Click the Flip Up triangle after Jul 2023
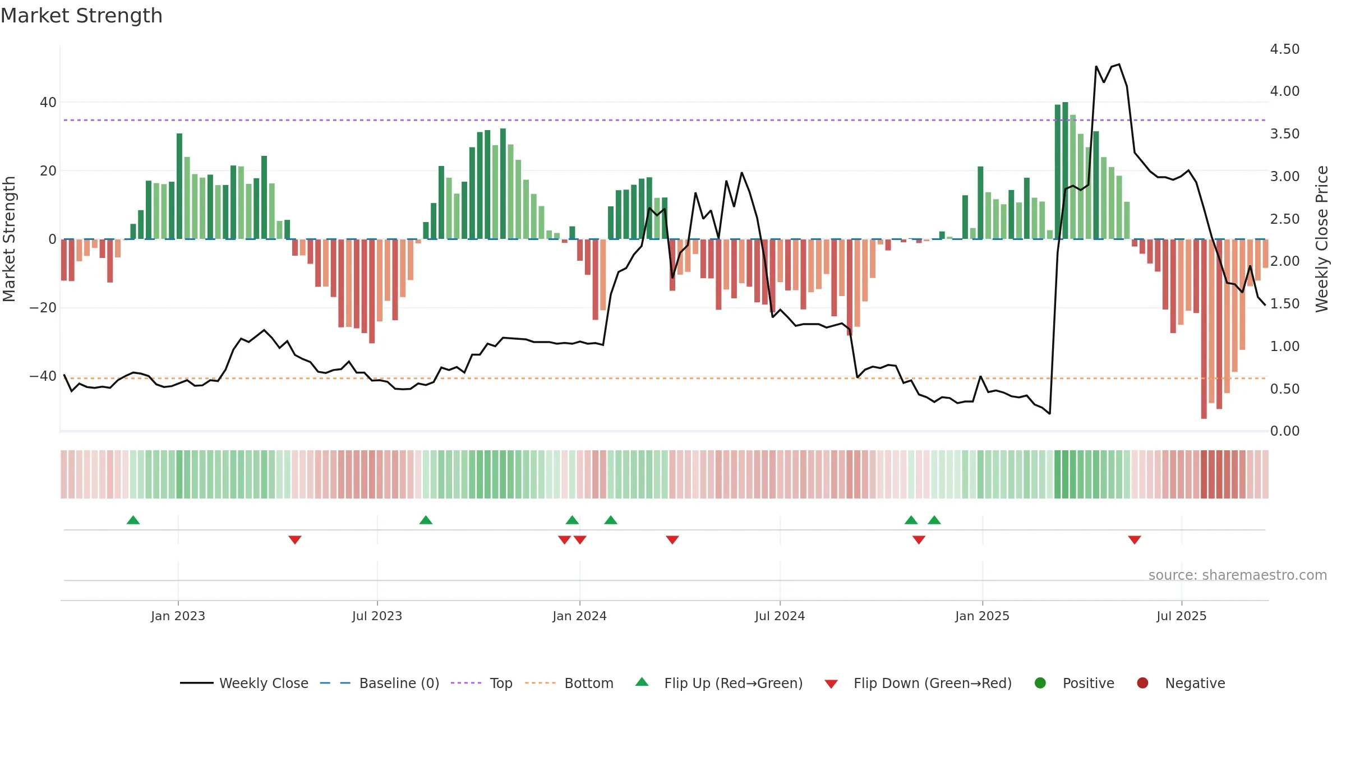The image size is (1346, 757). pyautogui.click(x=426, y=520)
